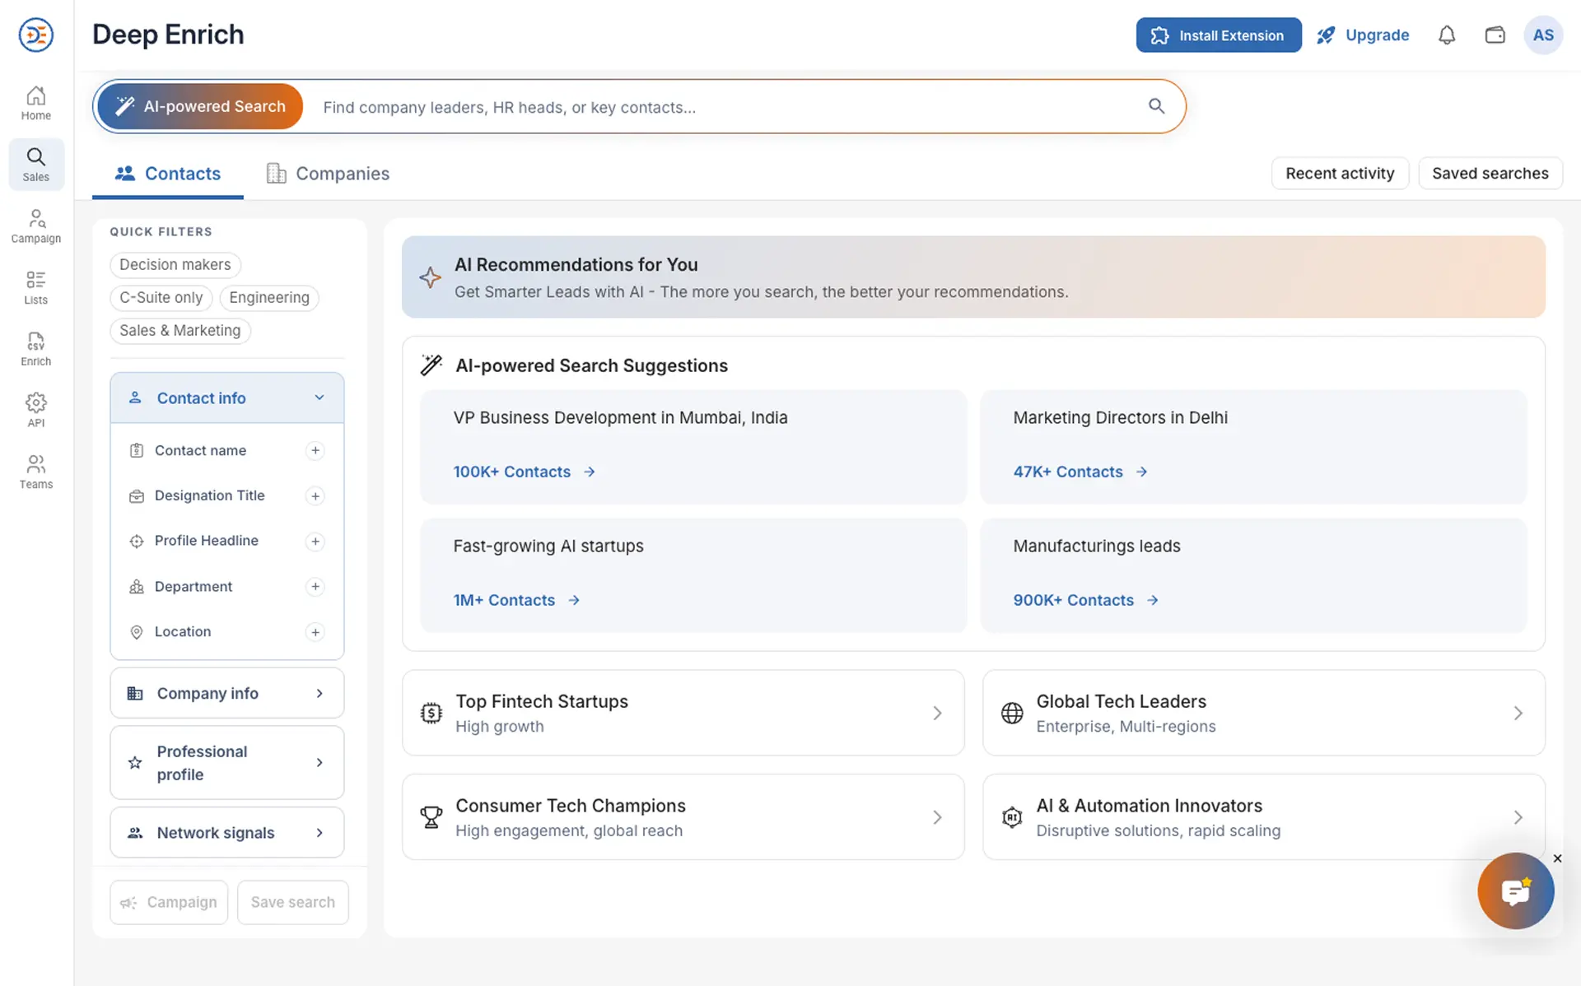
Task: Expand the Professional profile section
Action: point(227,762)
